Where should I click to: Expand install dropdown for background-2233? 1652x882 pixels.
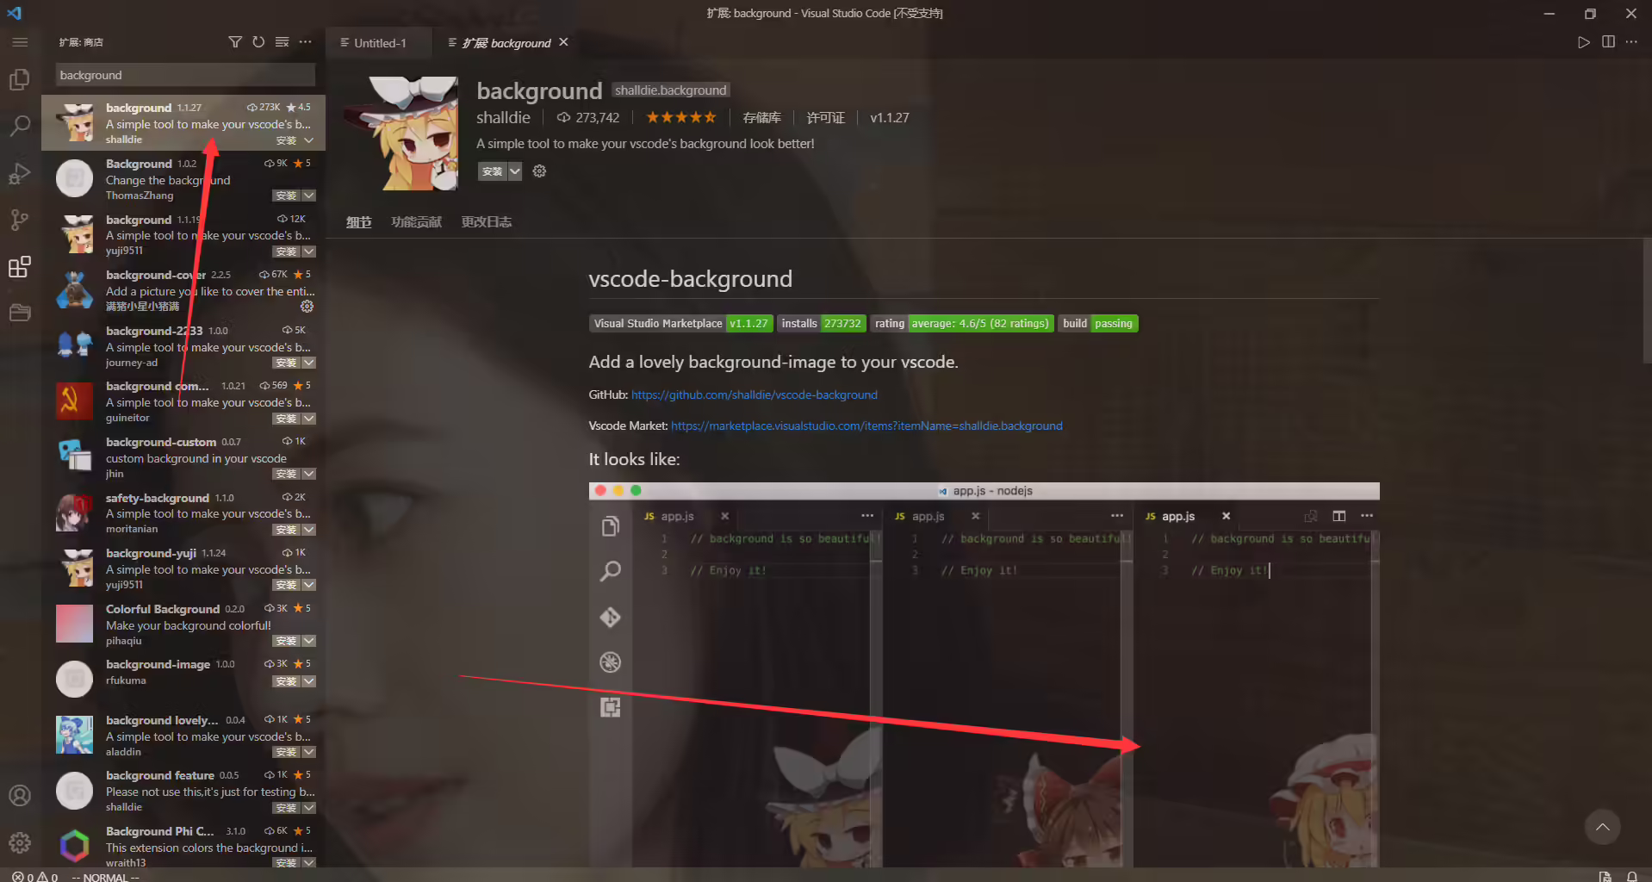coord(309,363)
